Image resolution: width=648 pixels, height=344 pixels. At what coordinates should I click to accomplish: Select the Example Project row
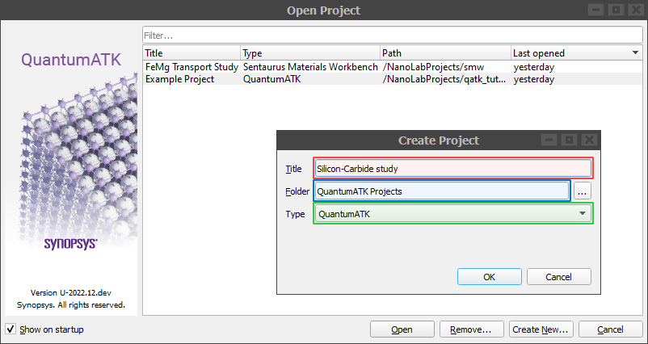tap(393, 79)
